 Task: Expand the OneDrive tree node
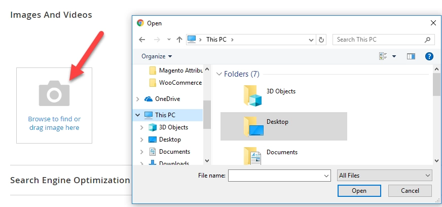coord(137,99)
